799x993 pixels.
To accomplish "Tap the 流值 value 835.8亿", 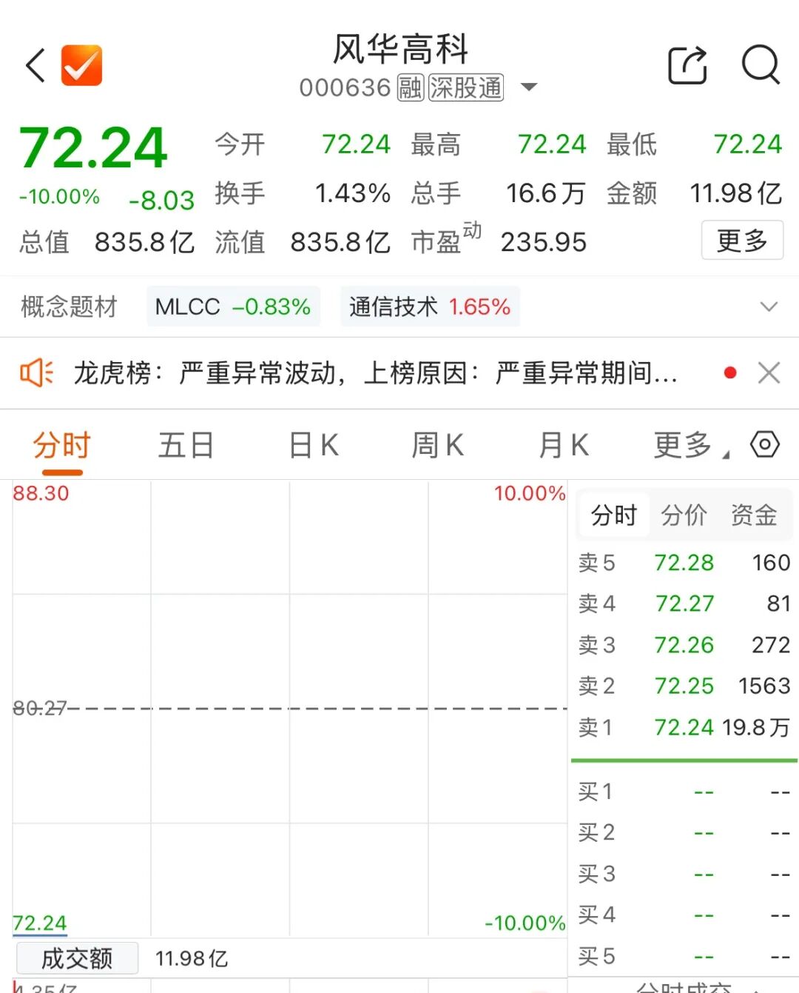I will point(340,242).
